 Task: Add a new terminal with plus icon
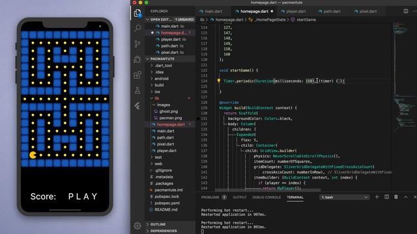coord(377,197)
